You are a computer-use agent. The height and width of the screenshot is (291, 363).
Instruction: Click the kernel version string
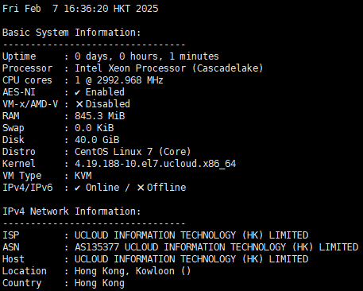pos(155,164)
